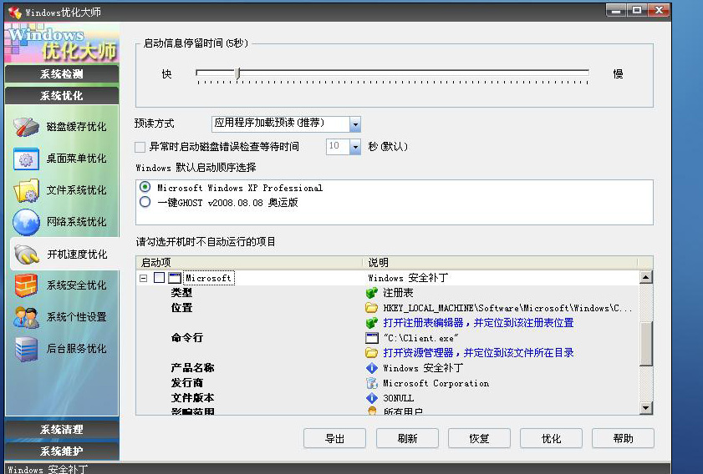Image resolution: width=703 pixels, height=474 pixels.
Task: Open the 系统维护 section
Action: point(62,451)
